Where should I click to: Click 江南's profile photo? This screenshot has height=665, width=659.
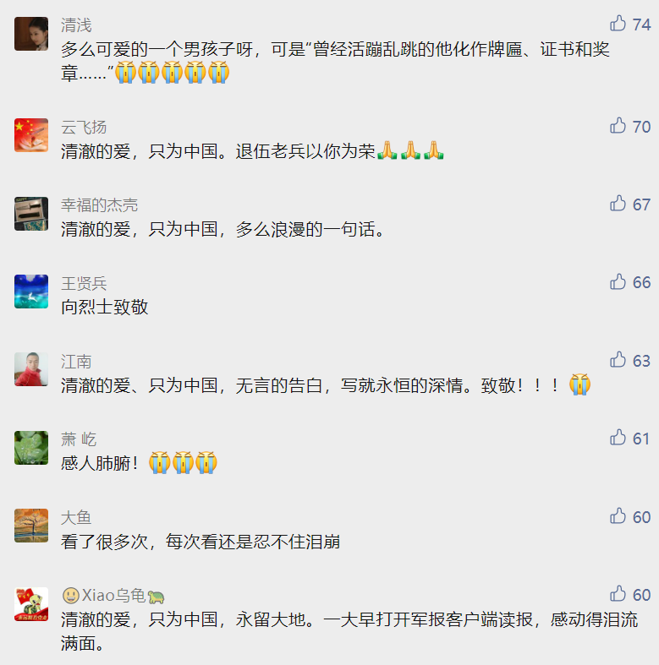click(31, 369)
